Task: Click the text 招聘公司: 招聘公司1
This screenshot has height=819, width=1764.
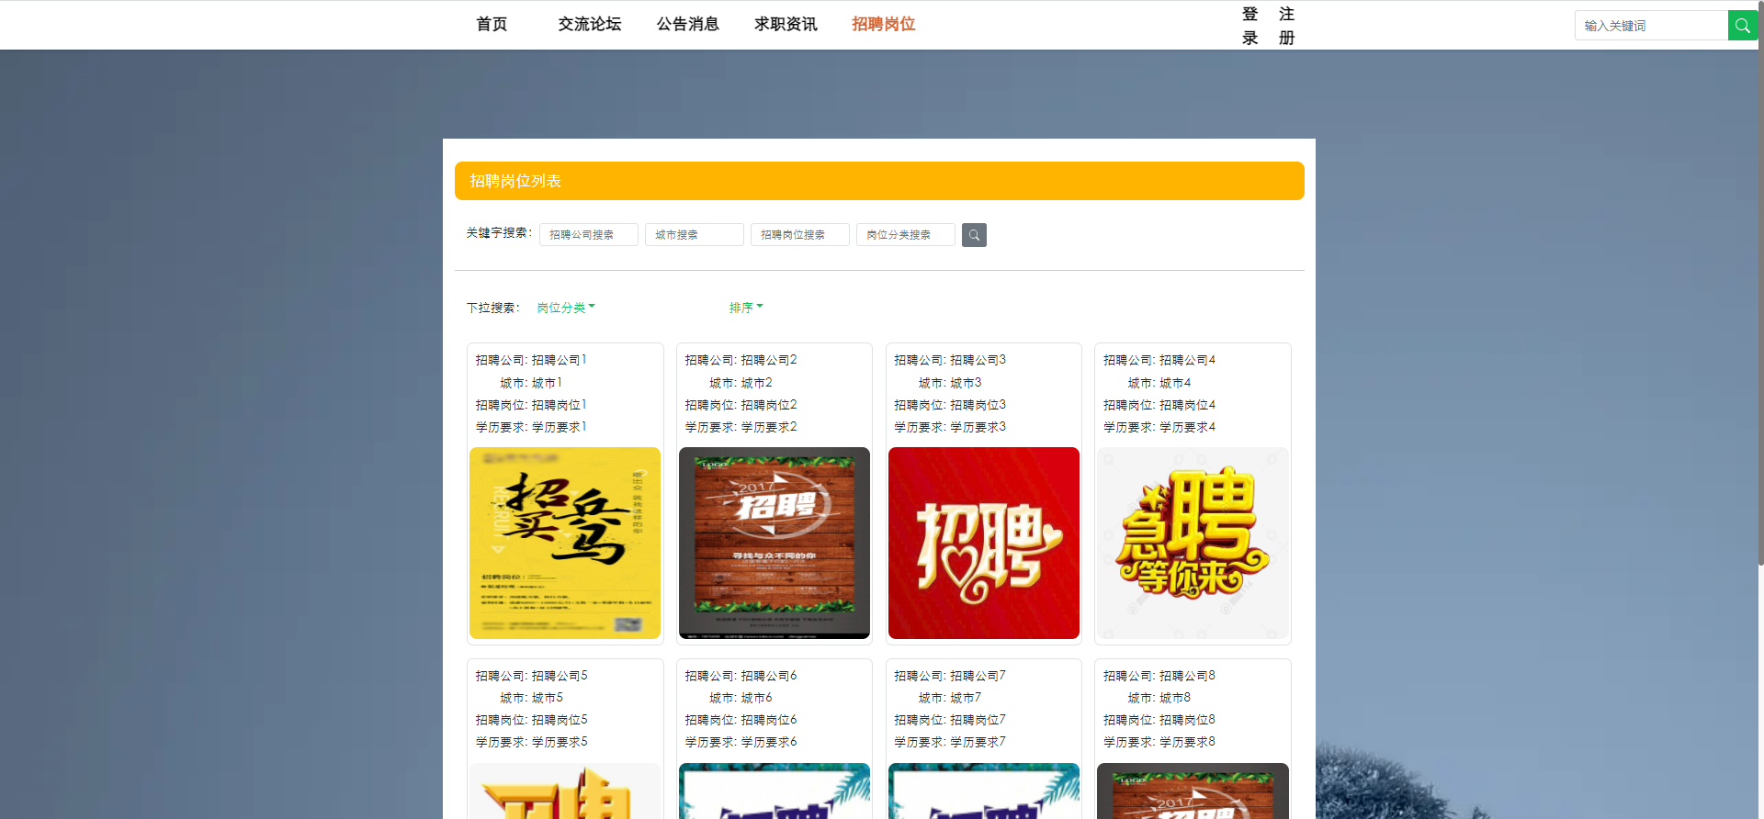Action: 531,360
